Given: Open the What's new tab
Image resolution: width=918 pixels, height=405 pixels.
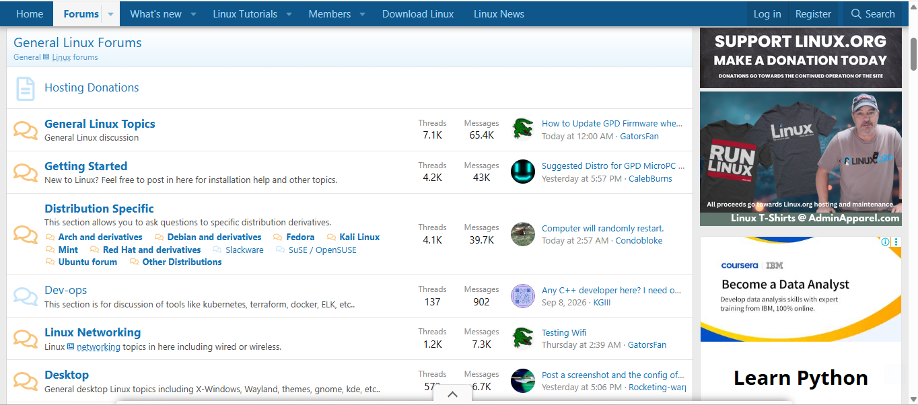Looking at the screenshot, I should pyautogui.click(x=156, y=14).
